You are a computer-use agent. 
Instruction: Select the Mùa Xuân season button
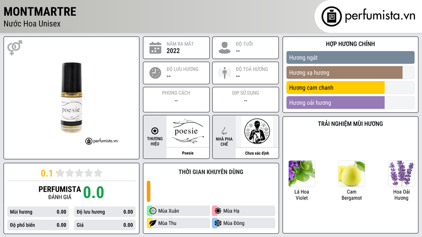point(178,211)
